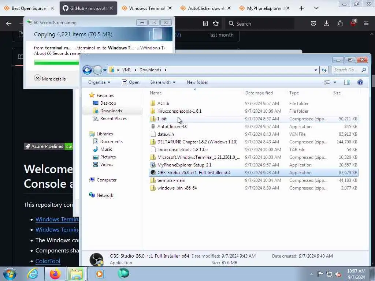
Task: Open a new browser tab
Action: [302, 8]
